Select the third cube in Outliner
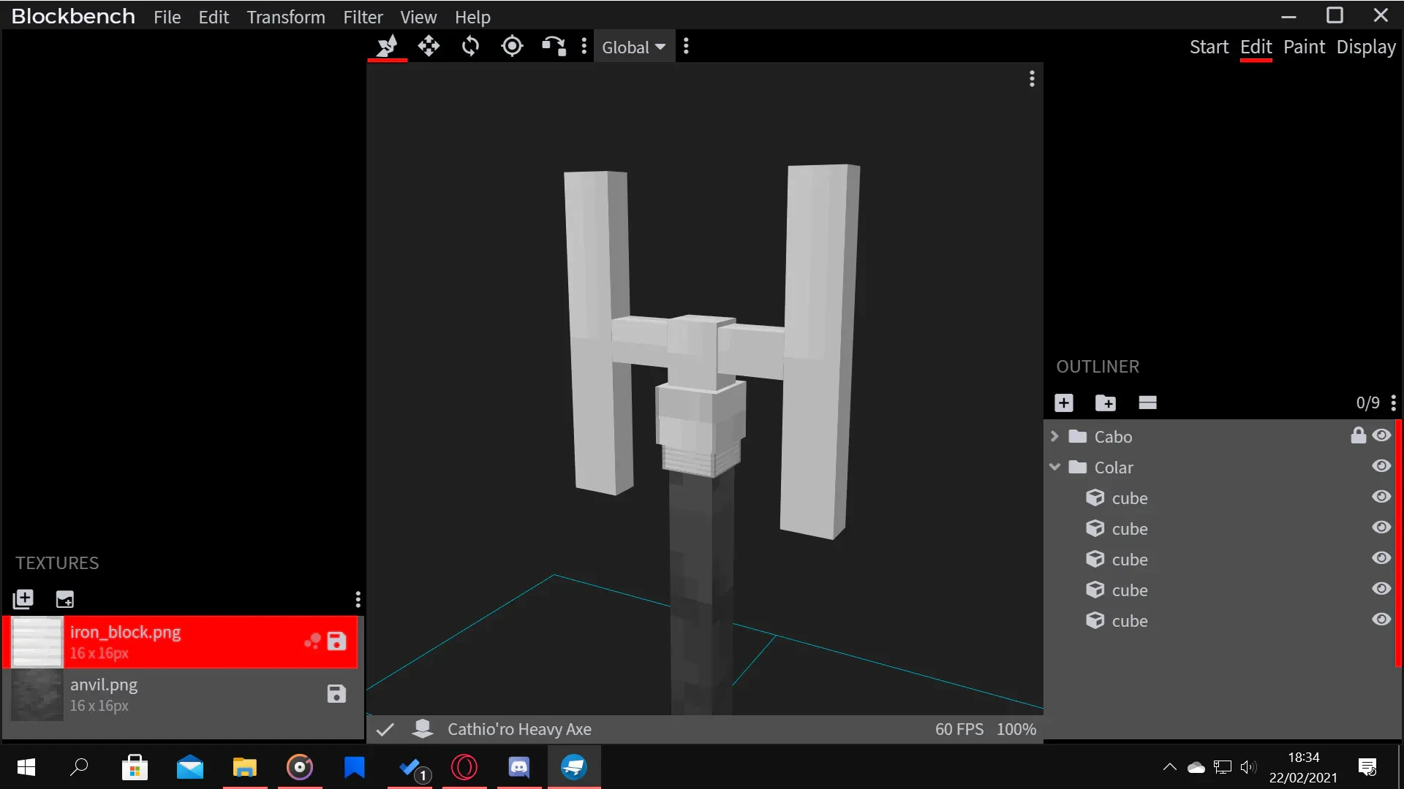The height and width of the screenshot is (789, 1404). (x=1221, y=560)
